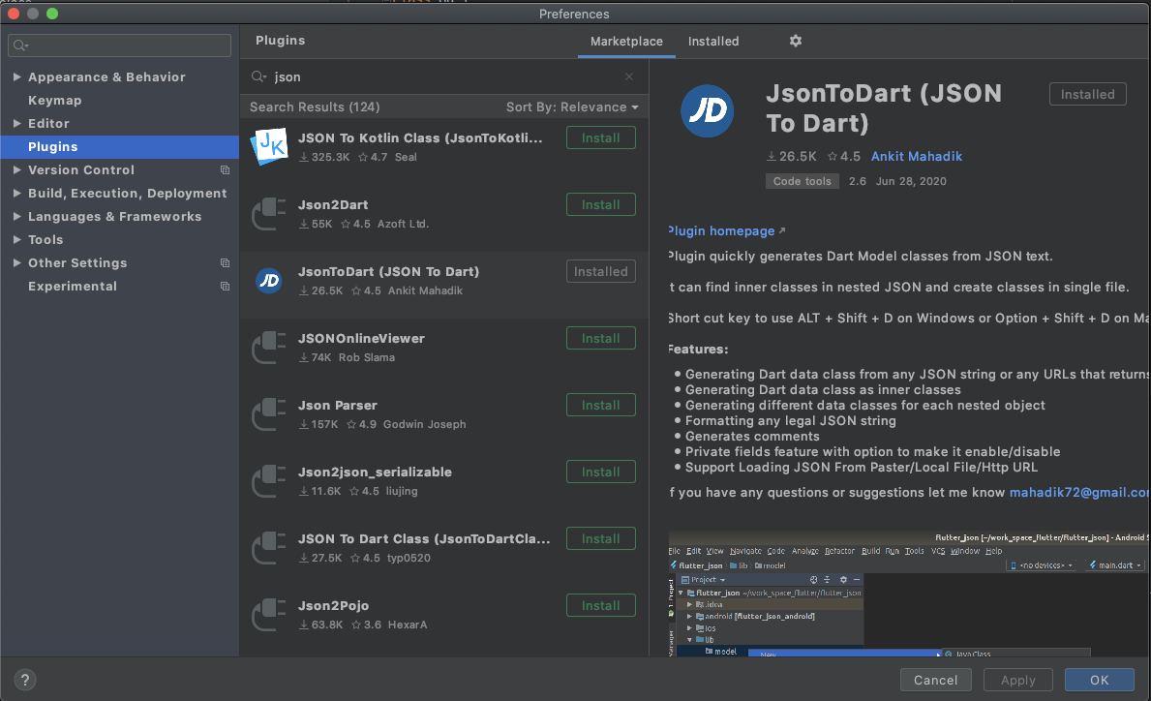The width and height of the screenshot is (1151, 701).
Task: Open the Plugin homepage link
Action: (722, 231)
